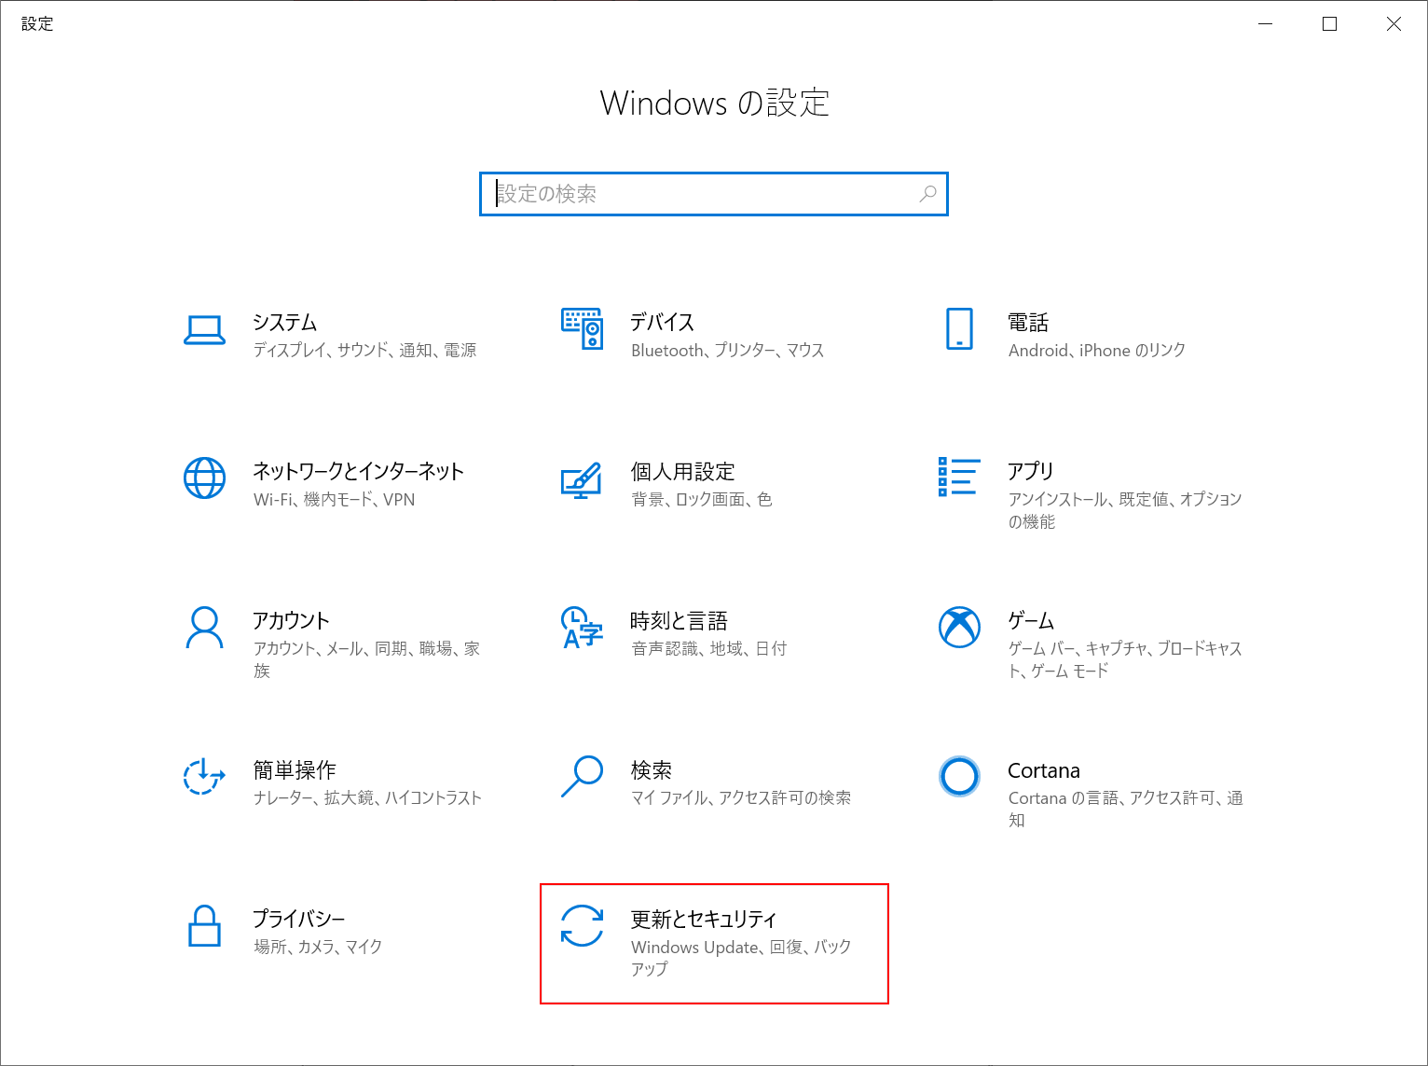Screen dimensions: 1428x1066
Task: Click the 設定 window title text
Action: (37, 24)
